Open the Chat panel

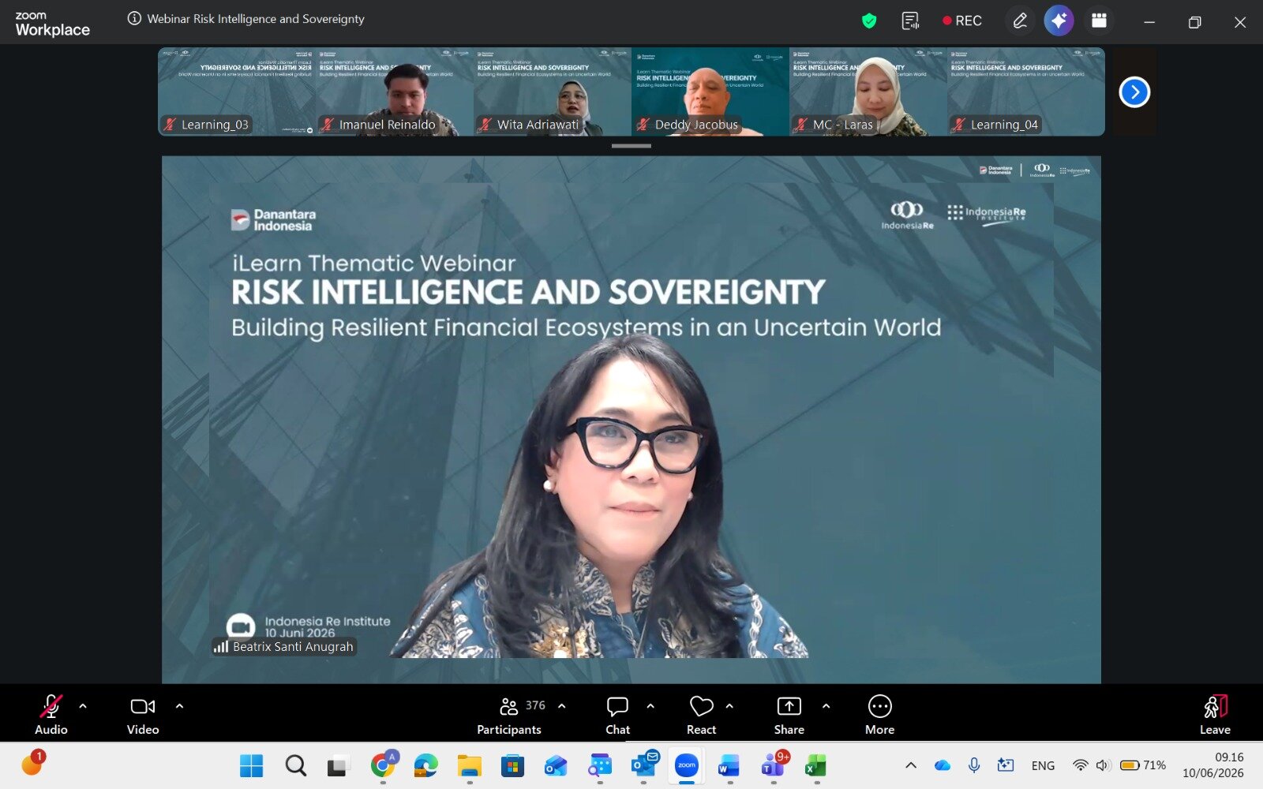pos(617,716)
